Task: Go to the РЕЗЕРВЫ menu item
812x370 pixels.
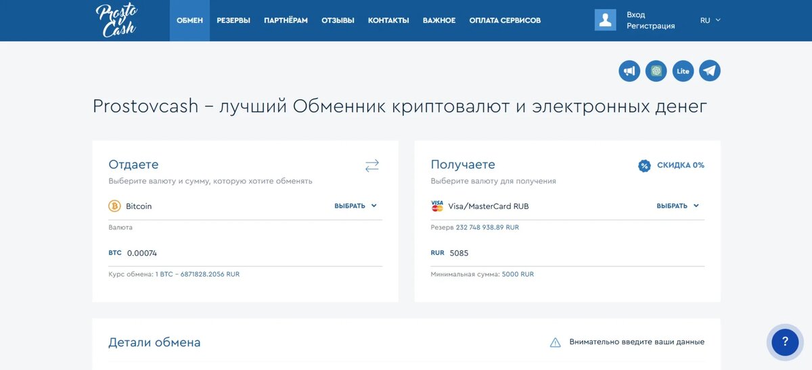Action: 233,20
